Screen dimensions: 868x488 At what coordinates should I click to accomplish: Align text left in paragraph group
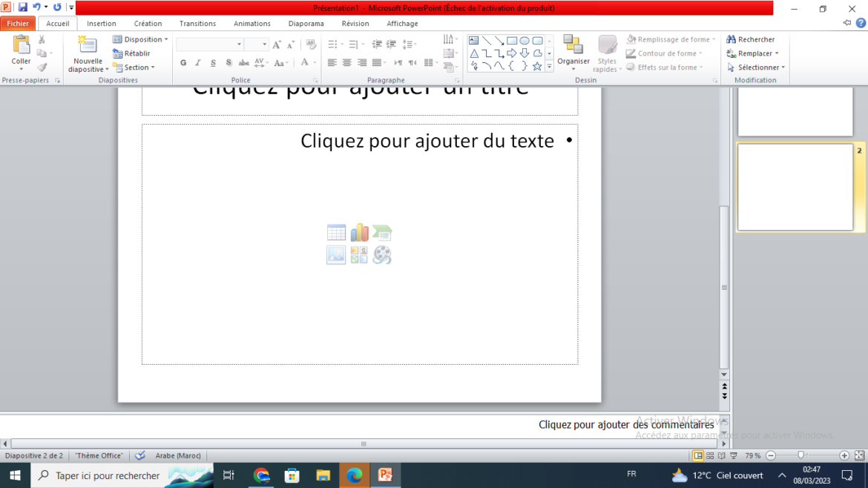[x=332, y=63]
